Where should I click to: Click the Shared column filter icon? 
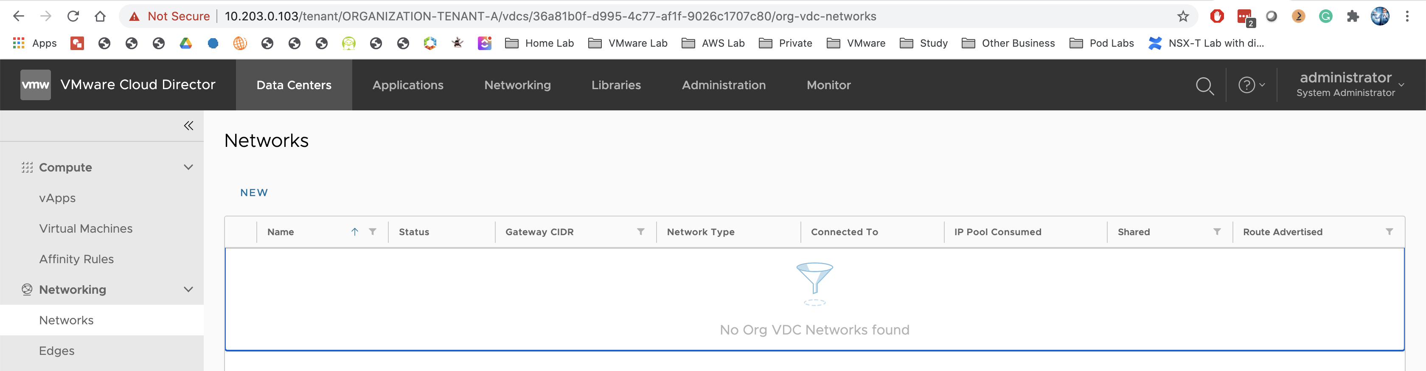1217,231
